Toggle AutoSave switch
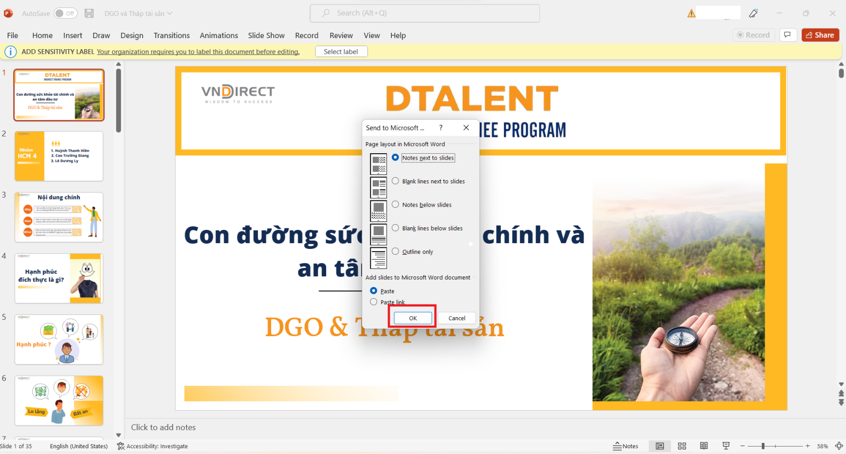This screenshot has height=454, width=846. click(x=66, y=13)
